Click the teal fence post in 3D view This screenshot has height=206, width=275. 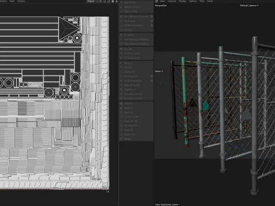point(185,102)
